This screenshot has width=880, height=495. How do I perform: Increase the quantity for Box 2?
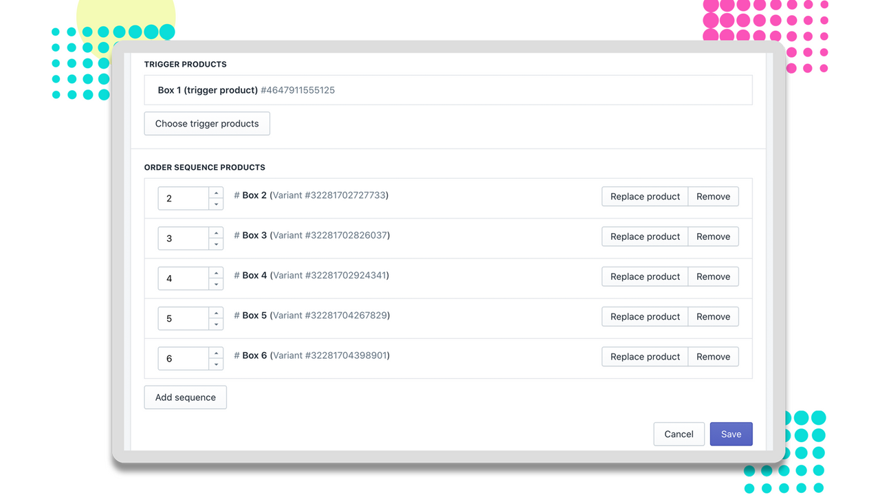point(217,193)
